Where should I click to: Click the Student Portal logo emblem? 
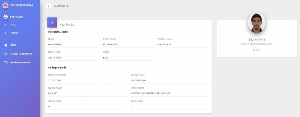(x=5, y=6)
